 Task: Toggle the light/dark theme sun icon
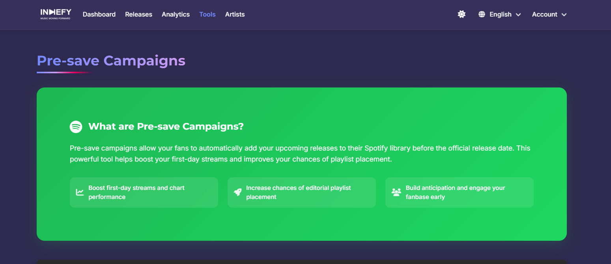tap(462, 15)
